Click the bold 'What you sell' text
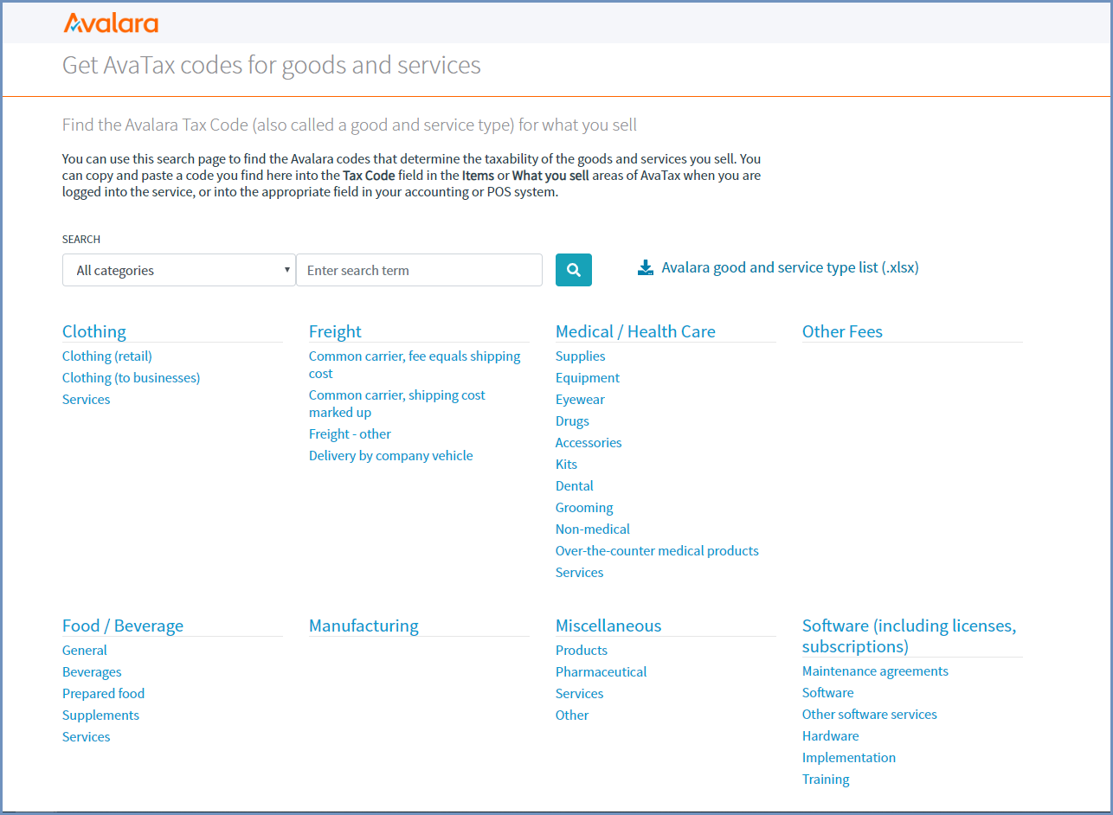 (550, 176)
